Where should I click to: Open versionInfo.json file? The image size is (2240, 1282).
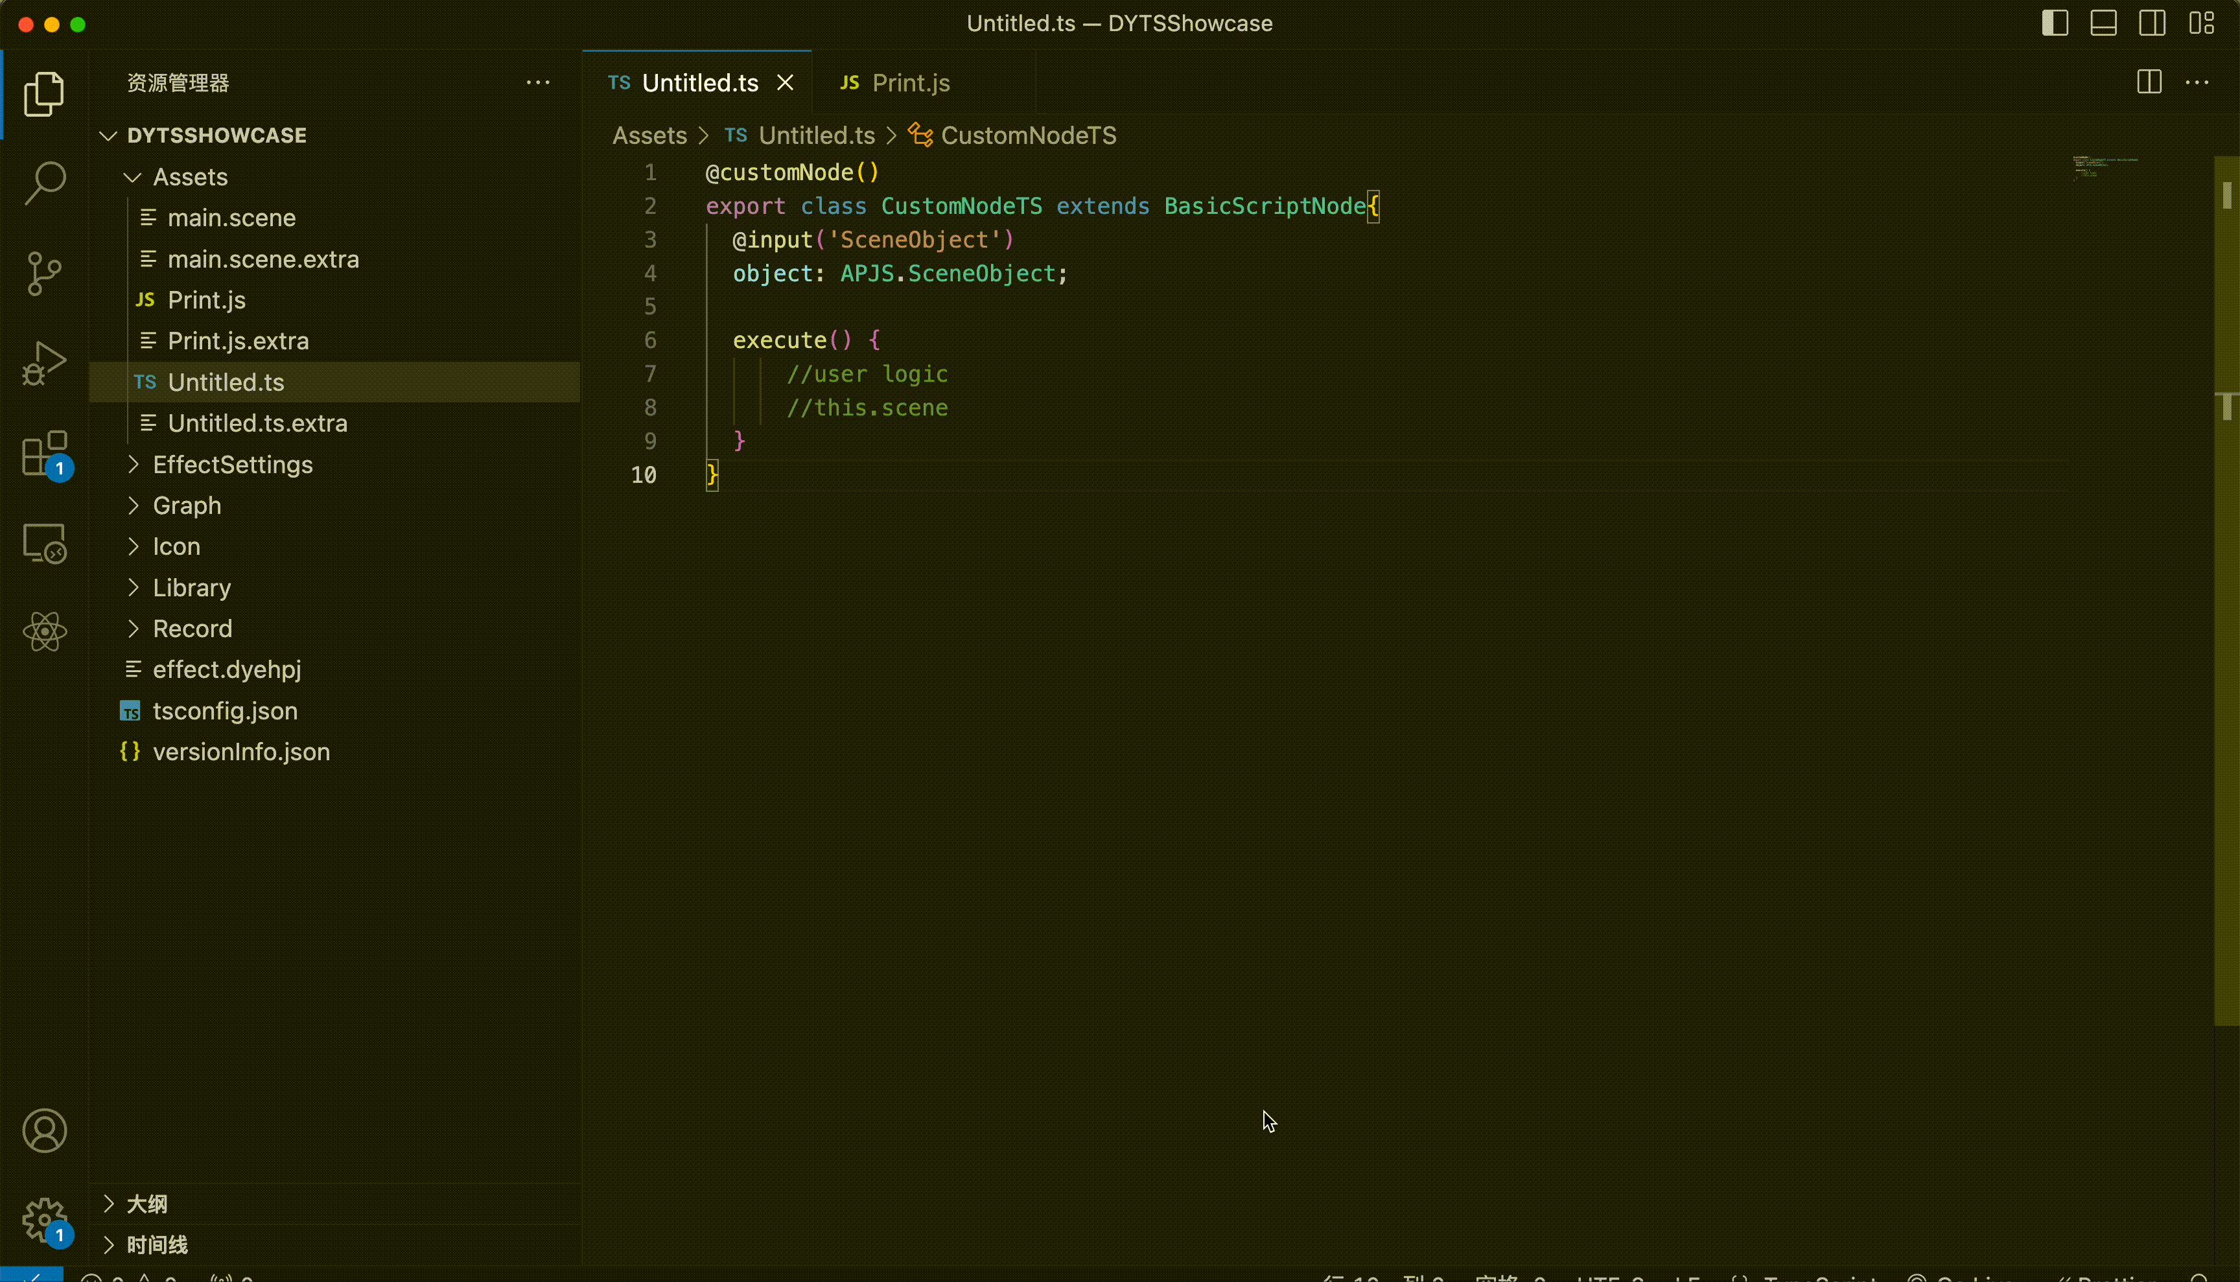334,751
